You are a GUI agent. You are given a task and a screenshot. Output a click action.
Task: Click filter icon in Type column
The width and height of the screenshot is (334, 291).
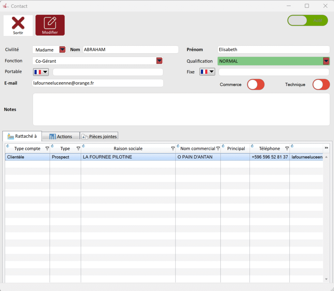point(78,149)
